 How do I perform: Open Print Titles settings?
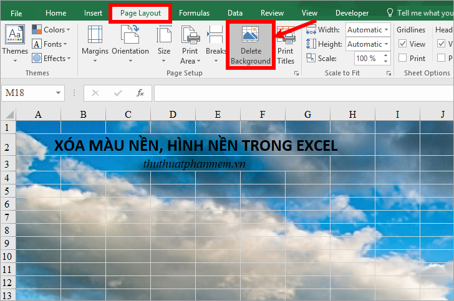pyautogui.click(x=286, y=45)
